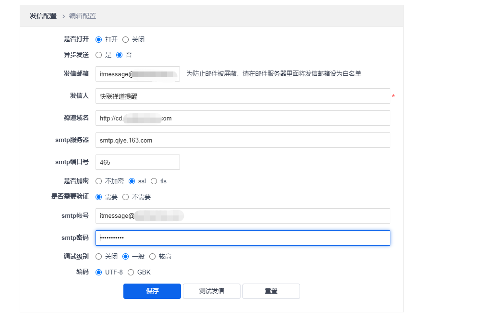
Task: Select GBK encoding option
Action: coord(131,272)
